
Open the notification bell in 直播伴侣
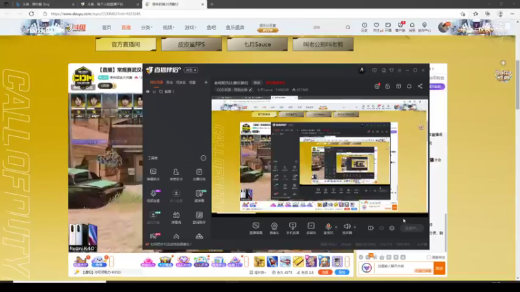[x=409, y=86]
